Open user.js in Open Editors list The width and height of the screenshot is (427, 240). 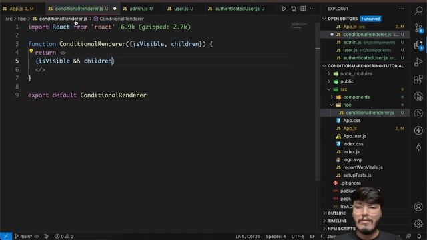tap(365, 50)
